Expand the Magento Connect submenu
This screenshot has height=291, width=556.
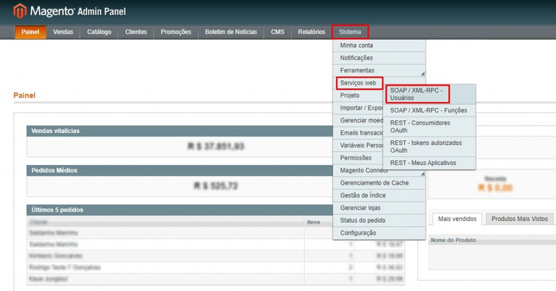pyautogui.click(x=379, y=171)
